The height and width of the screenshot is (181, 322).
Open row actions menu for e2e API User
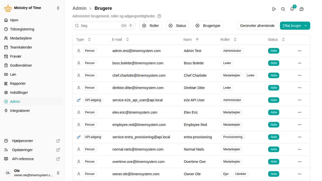pos(300,100)
